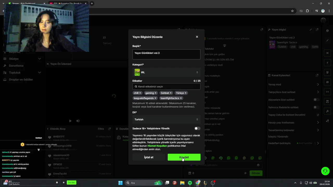Screen dimensions: 333x187
Task: Open the Yapay Zeka ile Sohbet Denetimi link icon
Action: coord(318,115)
